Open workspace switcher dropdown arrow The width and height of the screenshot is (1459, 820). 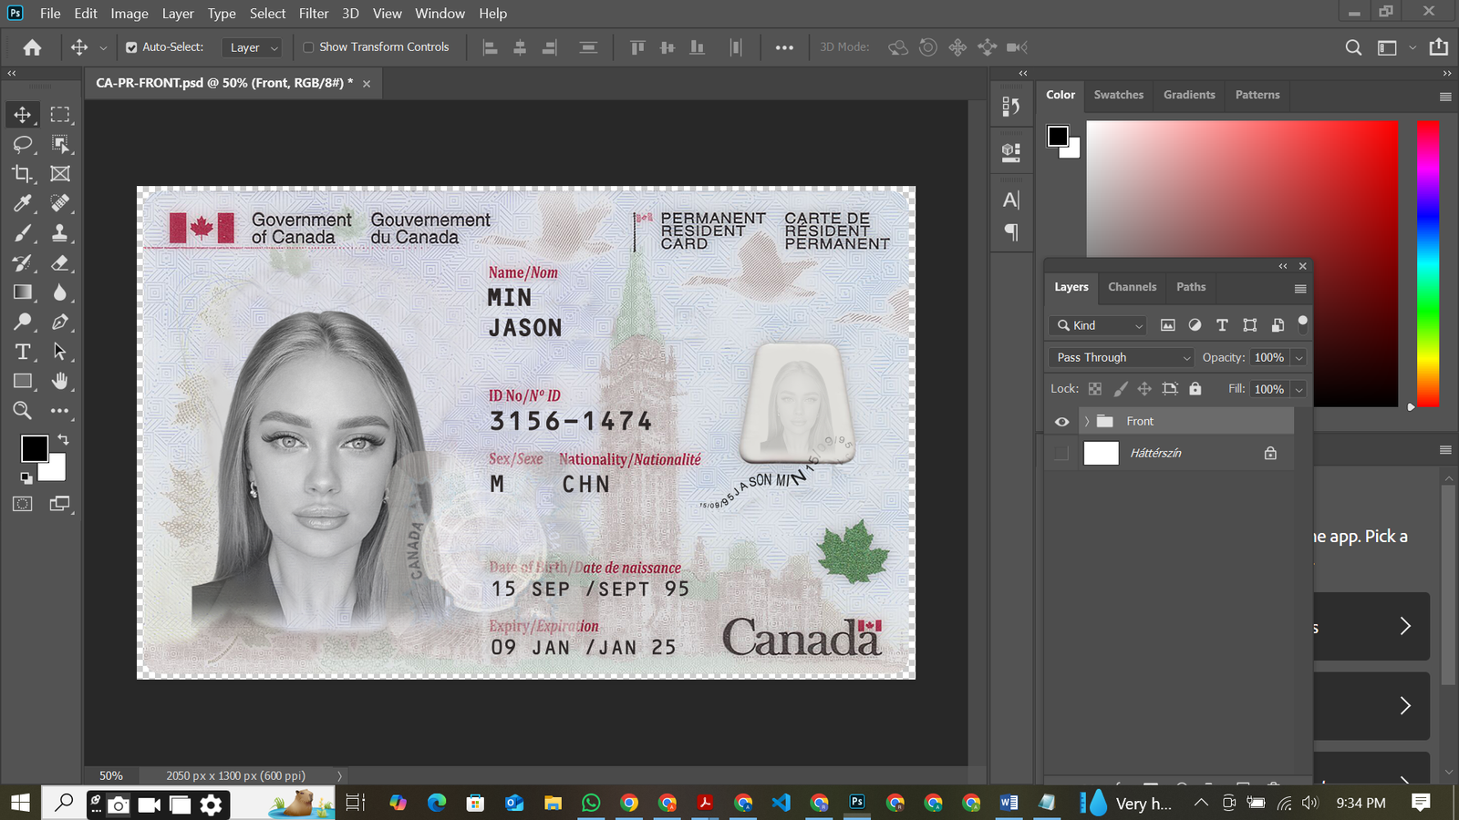[1412, 47]
